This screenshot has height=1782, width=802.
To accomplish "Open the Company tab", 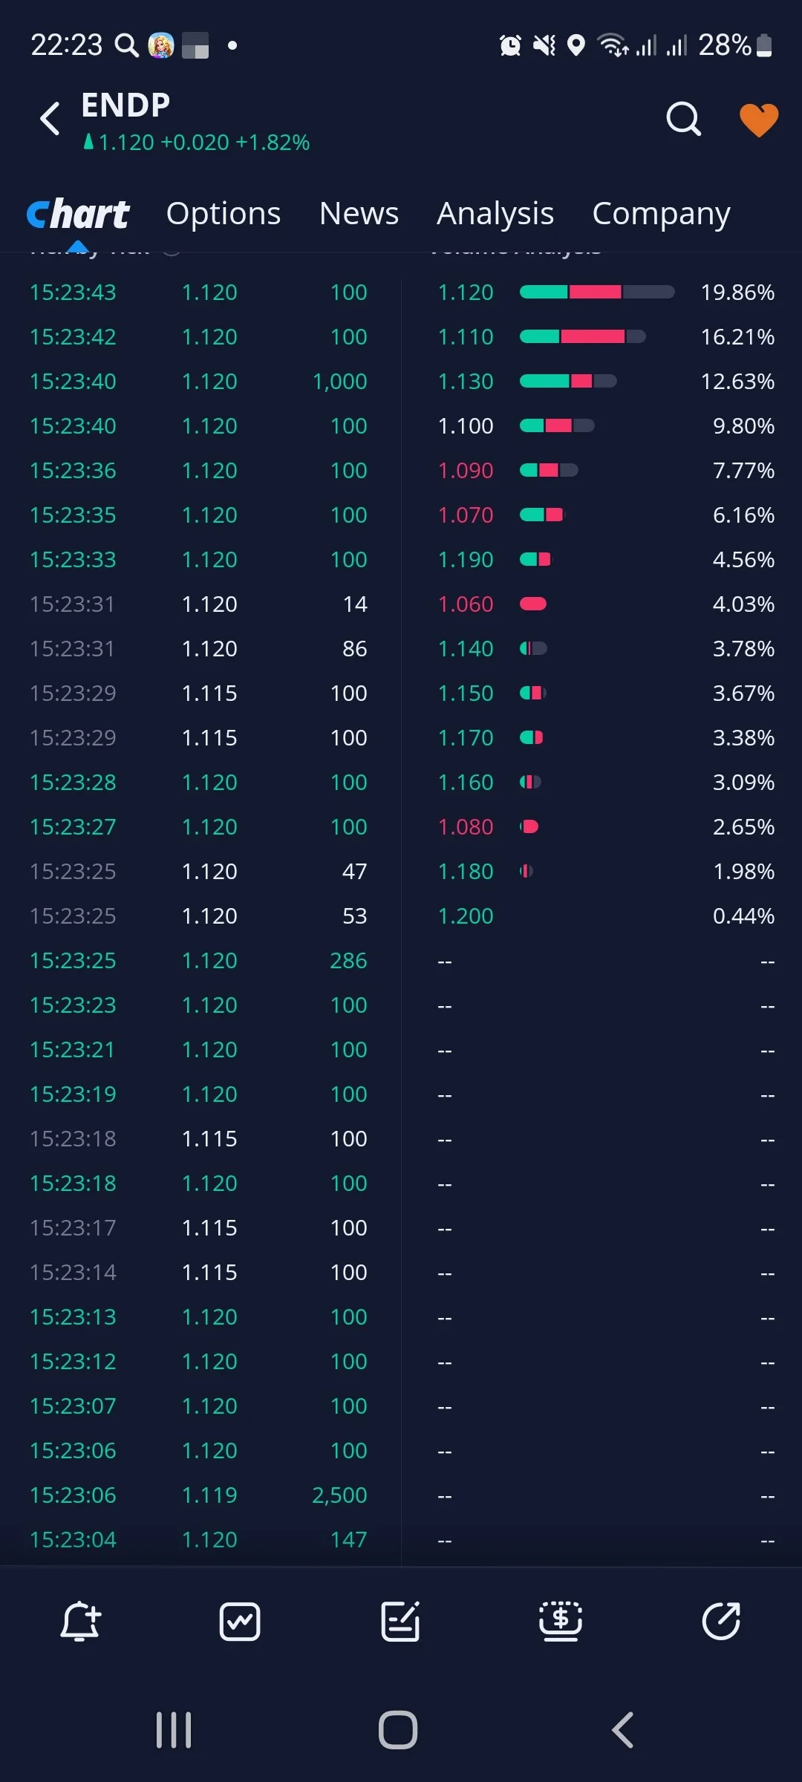I will [662, 214].
